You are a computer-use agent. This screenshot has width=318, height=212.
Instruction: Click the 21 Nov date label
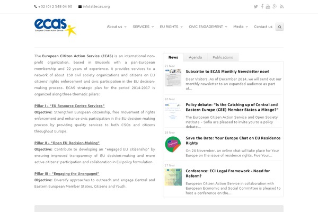pyautogui.click(x=170, y=66)
